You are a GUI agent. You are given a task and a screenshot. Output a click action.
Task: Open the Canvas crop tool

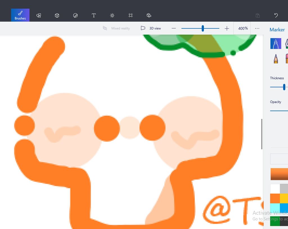(130, 15)
